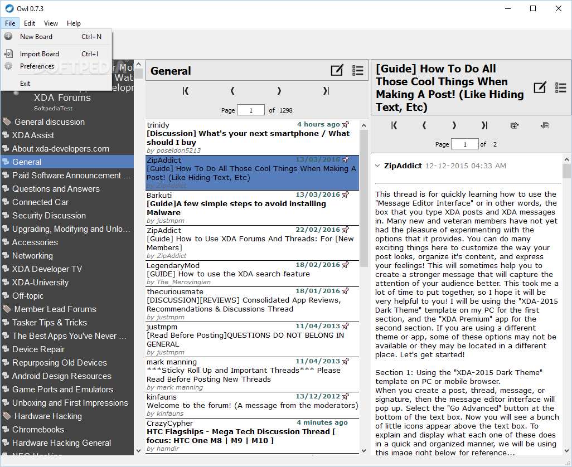The height and width of the screenshot is (467, 572).
Task: Click tag icon beside Hardware Hacking
Action: pos(7,416)
